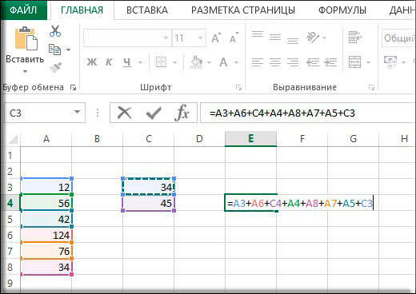Open the Вставить paste options arrow
Screen dimensions: 416x294
pos(25,71)
